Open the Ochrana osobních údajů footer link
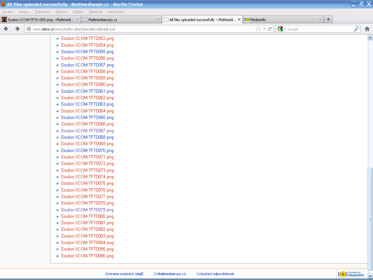 pos(124,274)
